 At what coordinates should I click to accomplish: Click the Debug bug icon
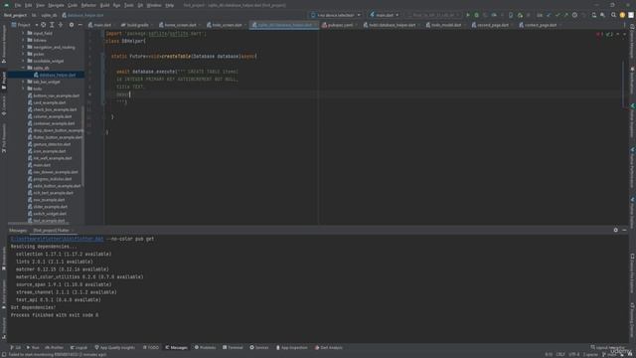[x=477, y=15]
